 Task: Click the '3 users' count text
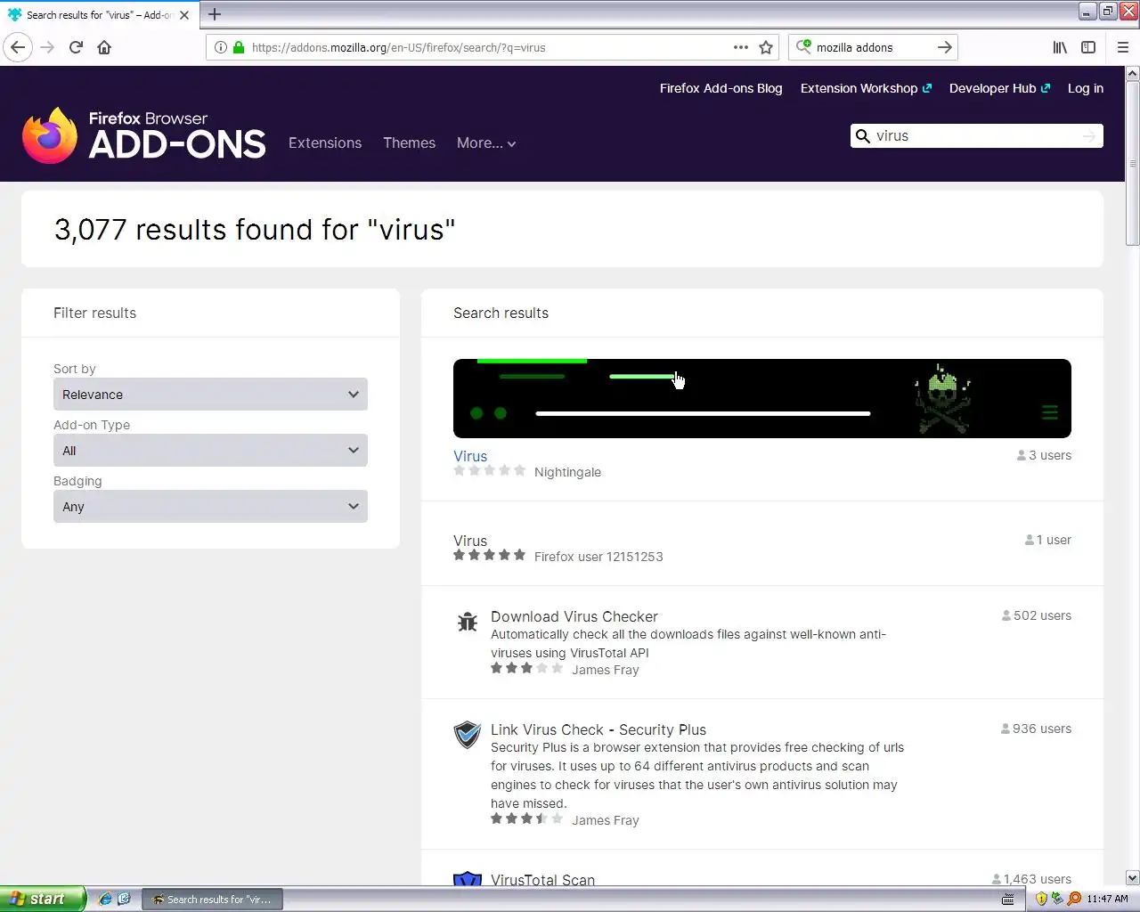point(1050,455)
